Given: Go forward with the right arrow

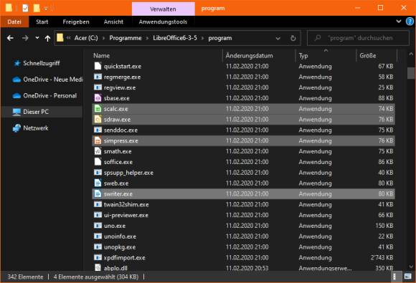Looking at the screenshot, I should coord(25,38).
